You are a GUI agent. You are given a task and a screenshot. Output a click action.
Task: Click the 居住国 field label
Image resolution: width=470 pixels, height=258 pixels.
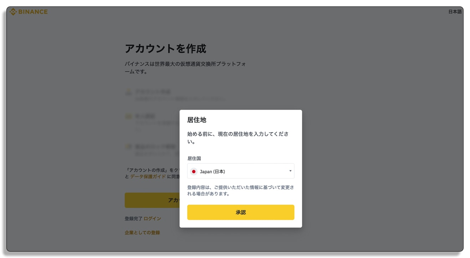point(194,158)
